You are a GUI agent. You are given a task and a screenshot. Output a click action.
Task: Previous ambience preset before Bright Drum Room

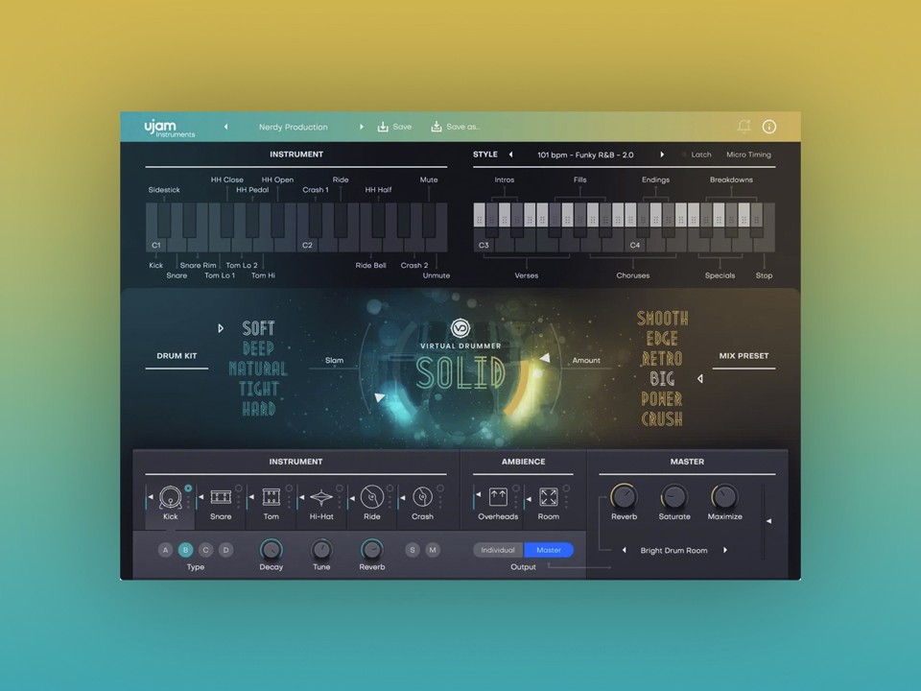[x=624, y=551]
